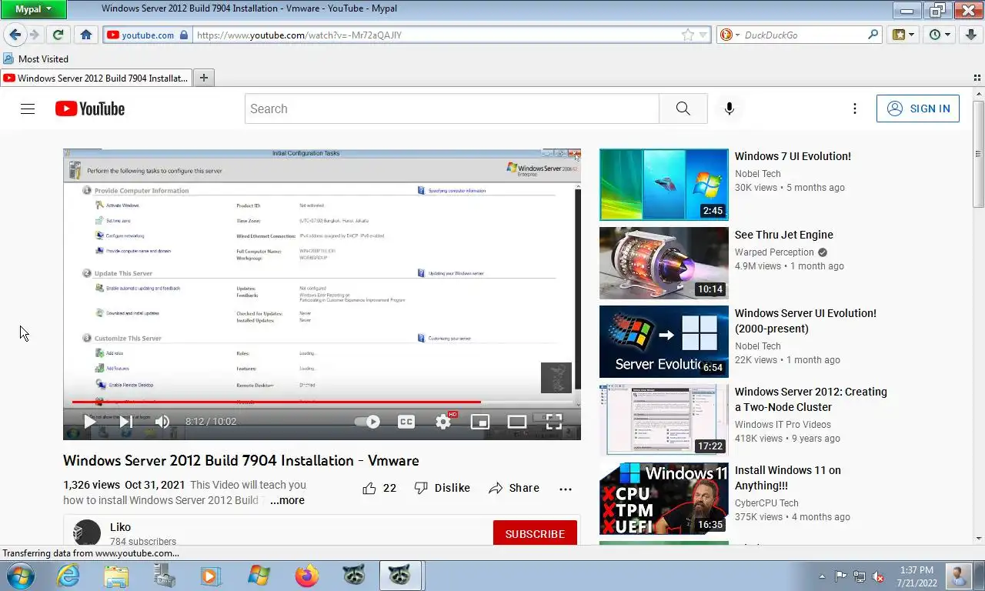Screen dimensions: 985x591
Task: Seek on the red video progress bar
Action: [322, 402]
